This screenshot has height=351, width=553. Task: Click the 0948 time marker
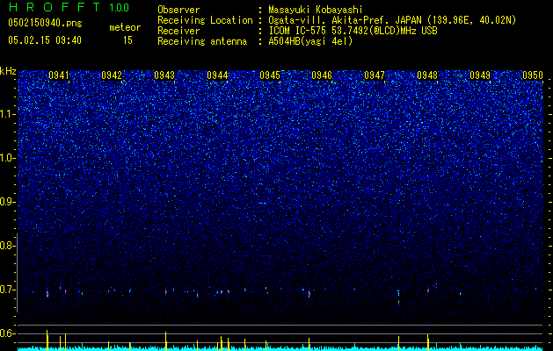[427, 75]
